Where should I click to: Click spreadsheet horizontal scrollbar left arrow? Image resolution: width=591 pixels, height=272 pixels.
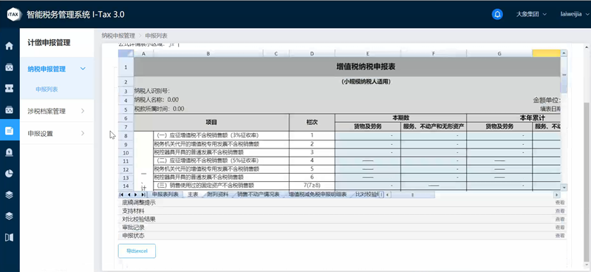tap(387, 194)
